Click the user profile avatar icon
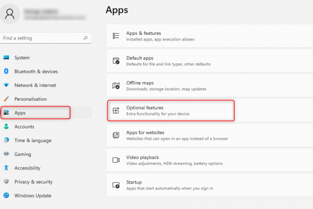The height and width of the screenshot is (209, 313). click(10, 14)
